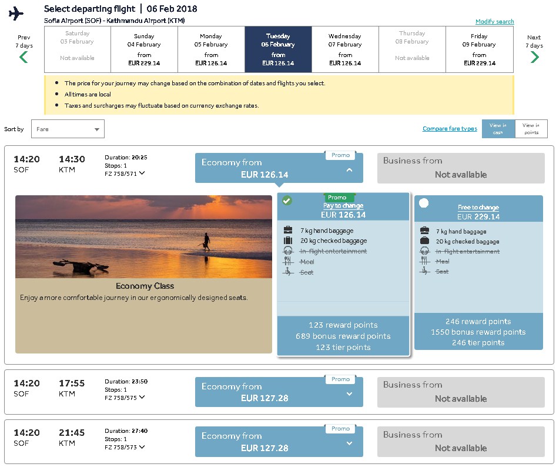The width and height of the screenshot is (556, 467).
Task: Select Sunday 04 February date tab
Action: pyautogui.click(x=144, y=49)
